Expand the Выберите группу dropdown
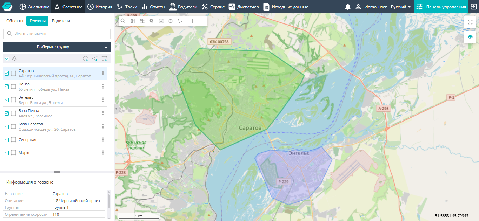The image size is (479, 221). point(57,47)
